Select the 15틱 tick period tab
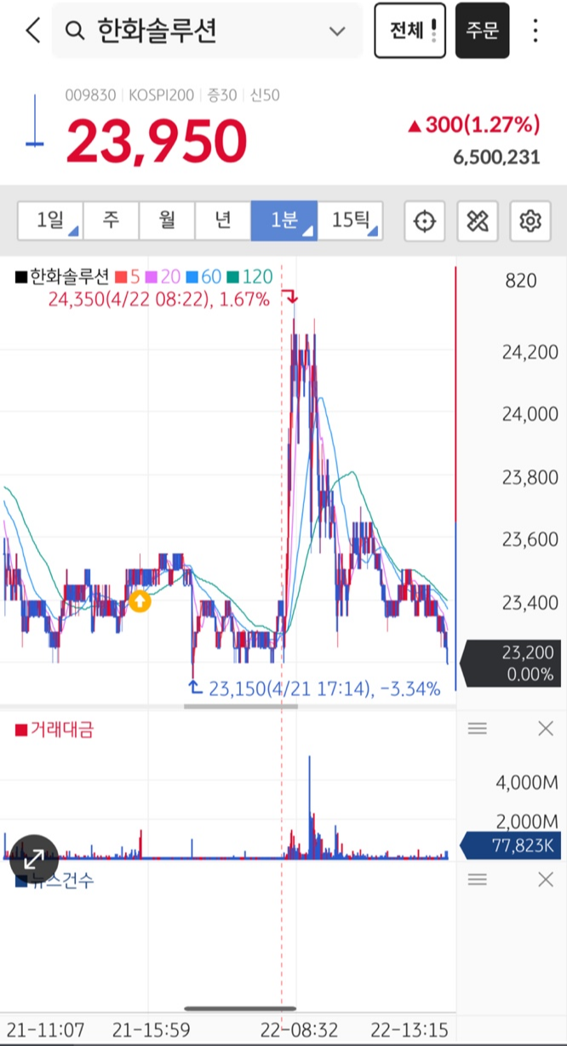Image resolution: width=567 pixels, height=1046 pixels. (x=350, y=221)
